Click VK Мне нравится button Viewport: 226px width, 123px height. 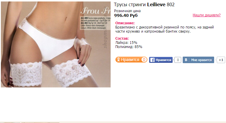[x=198, y=60]
